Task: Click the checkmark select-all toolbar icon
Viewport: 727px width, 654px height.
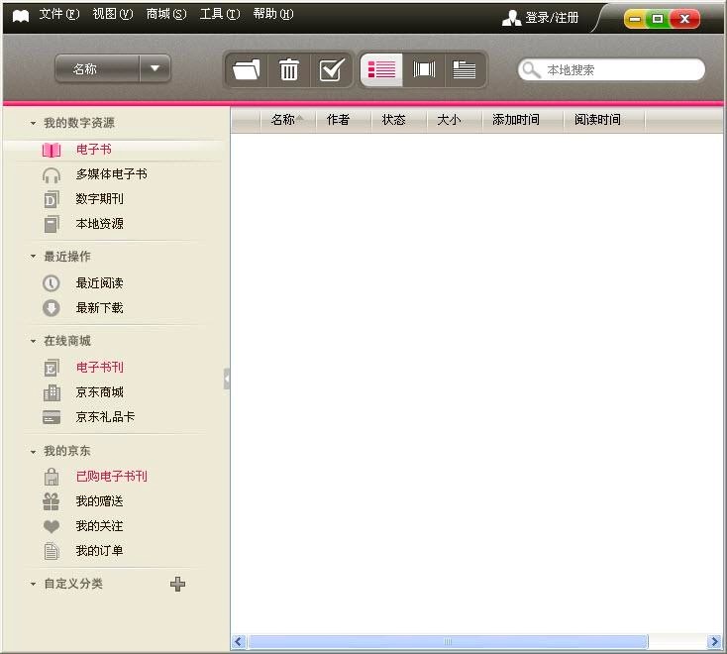Action: click(332, 69)
